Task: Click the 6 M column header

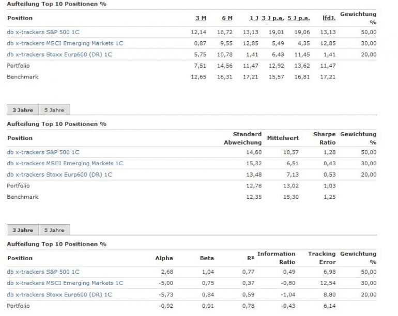Action: click(227, 19)
